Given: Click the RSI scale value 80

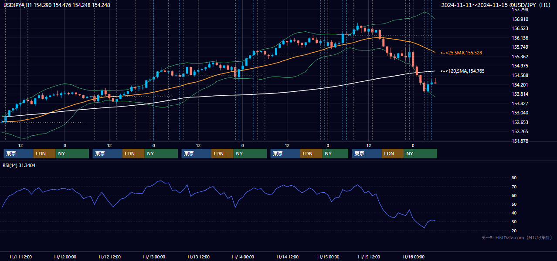Looking at the screenshot, I should (x=514, y=178).
